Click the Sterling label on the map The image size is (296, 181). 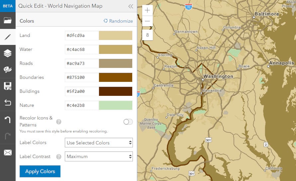(165, 55)
